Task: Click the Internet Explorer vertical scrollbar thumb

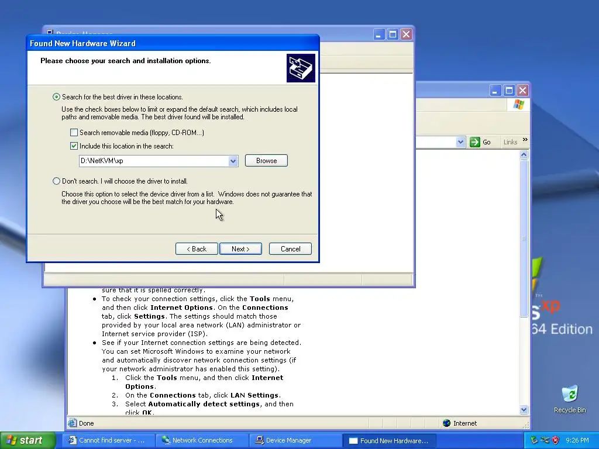Action: 524,239
